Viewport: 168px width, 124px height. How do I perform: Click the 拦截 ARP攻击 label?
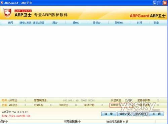(x=10, y=105)
